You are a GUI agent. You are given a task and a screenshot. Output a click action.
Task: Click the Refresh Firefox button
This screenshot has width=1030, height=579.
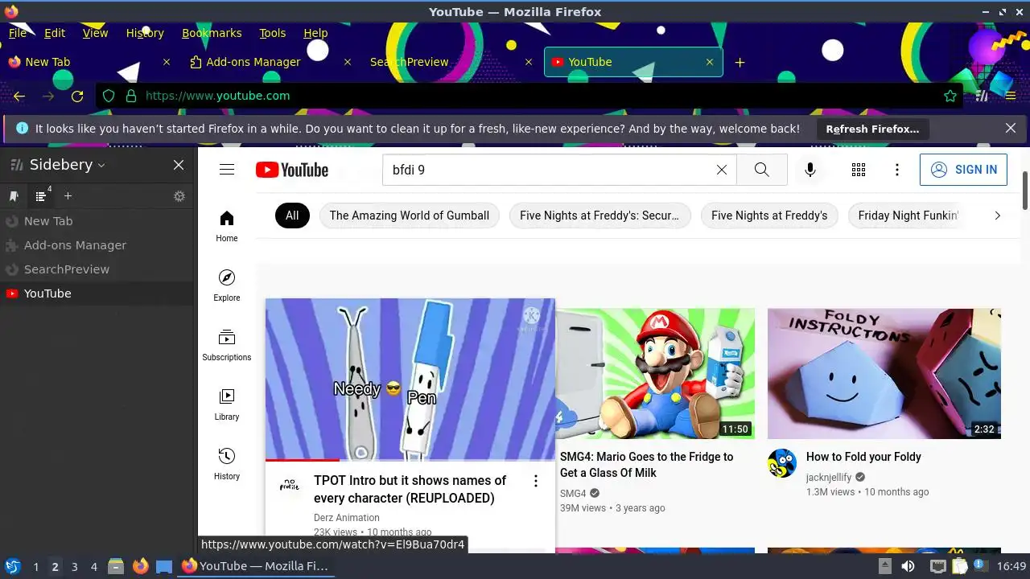click(872, 129)
